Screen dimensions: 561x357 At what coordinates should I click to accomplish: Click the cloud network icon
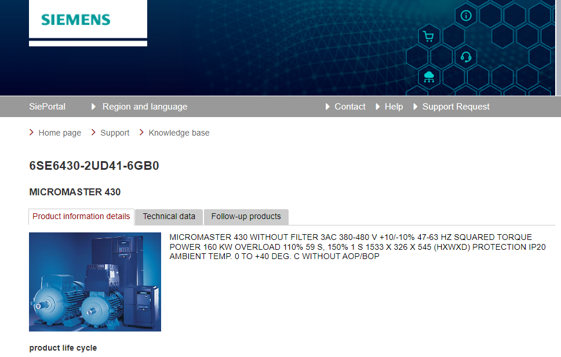(x=429, y=76)
